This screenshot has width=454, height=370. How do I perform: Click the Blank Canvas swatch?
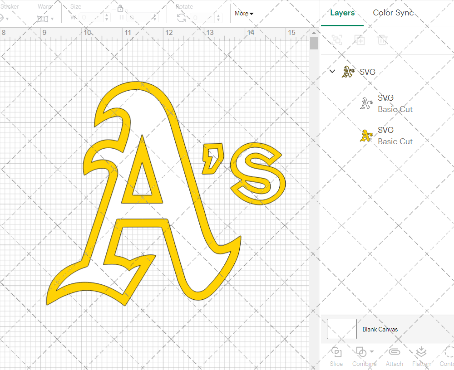[x=342, y=329]
